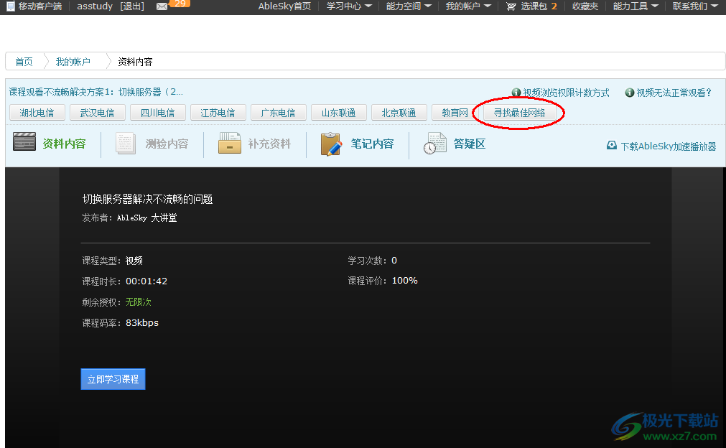
Task: Click the 83kbps bitrate value
Action: (142, 322)
